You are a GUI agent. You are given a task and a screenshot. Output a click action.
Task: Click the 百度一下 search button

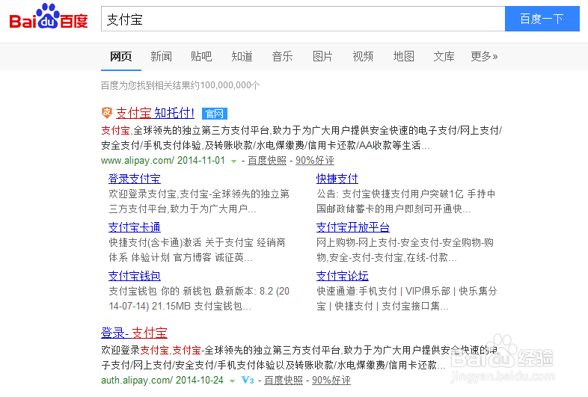click(x=542, y=19)
